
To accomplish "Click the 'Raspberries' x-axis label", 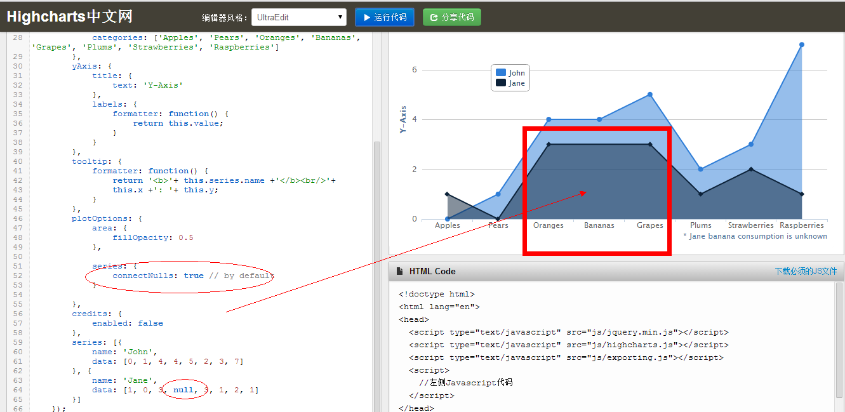I will coord(802,225).
